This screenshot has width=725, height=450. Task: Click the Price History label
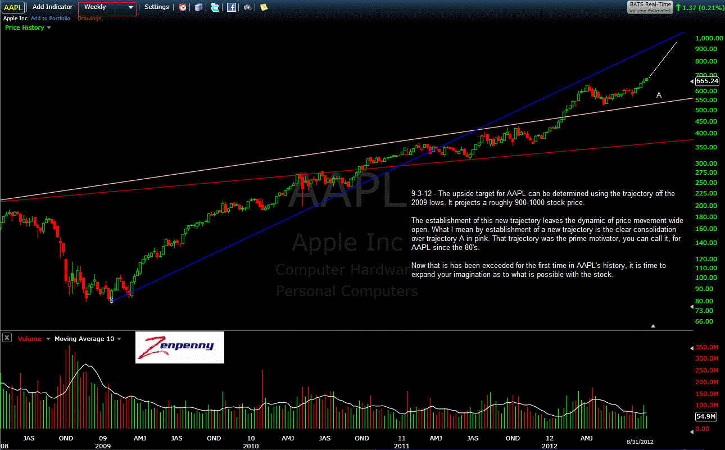coord(24,28)
